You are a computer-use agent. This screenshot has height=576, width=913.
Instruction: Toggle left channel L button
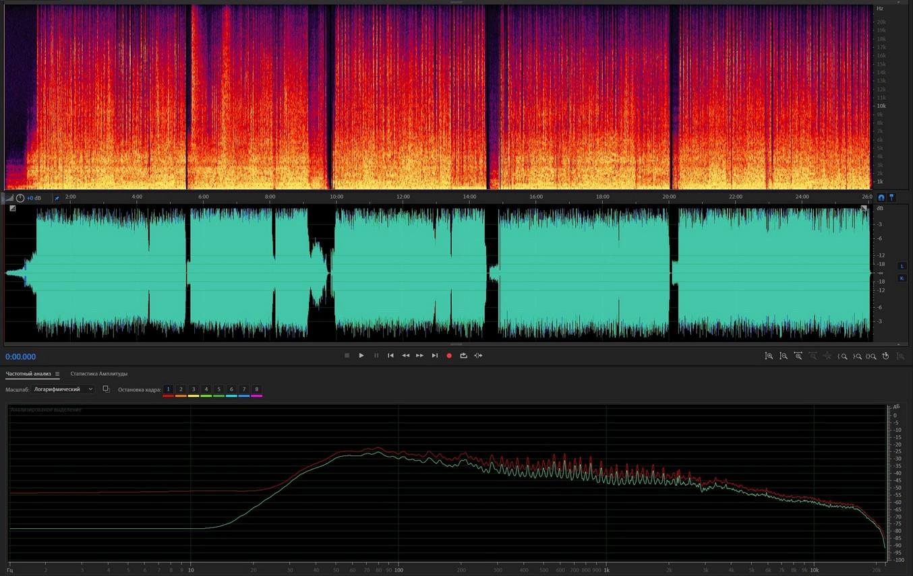[902, 266]
